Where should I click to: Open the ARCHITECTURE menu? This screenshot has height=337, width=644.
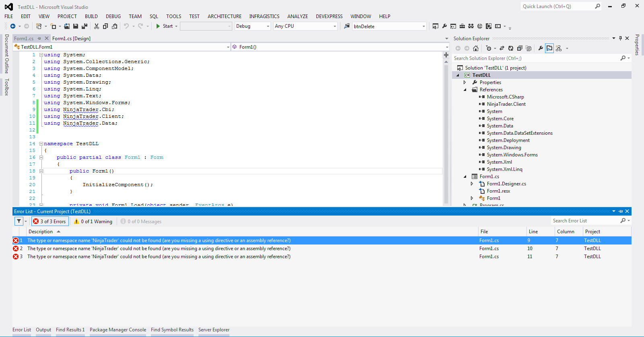click(225, 16)
